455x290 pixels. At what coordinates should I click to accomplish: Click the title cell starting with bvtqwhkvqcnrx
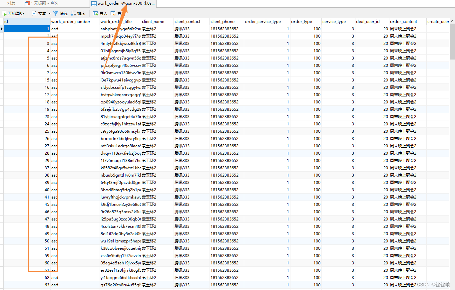[120, 94]
